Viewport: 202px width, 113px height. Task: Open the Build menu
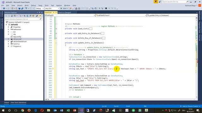point(27,5)
